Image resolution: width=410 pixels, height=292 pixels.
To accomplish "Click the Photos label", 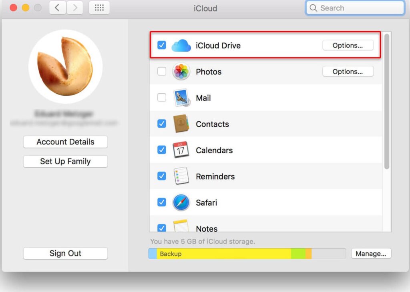I will point(209,72).
